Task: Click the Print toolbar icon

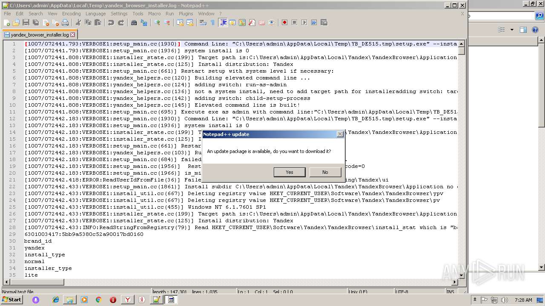Action: click(x=65, y=23)
